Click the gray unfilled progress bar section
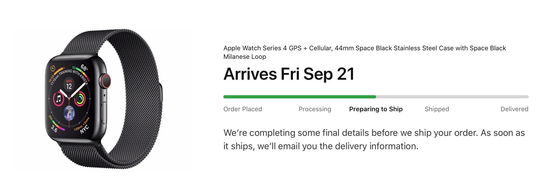542x184 pixels. click(x=452, y=97)
